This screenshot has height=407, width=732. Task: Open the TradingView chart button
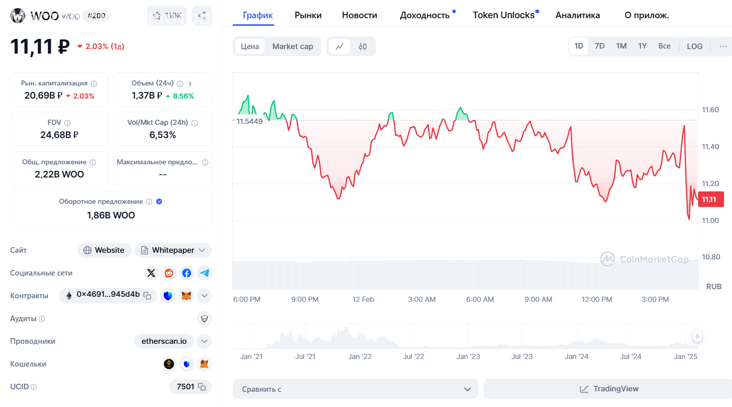click(608, 389)
